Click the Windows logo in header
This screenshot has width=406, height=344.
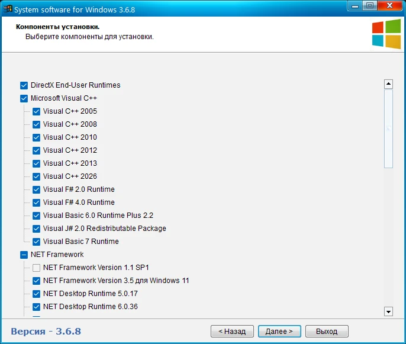coord(386,34)
